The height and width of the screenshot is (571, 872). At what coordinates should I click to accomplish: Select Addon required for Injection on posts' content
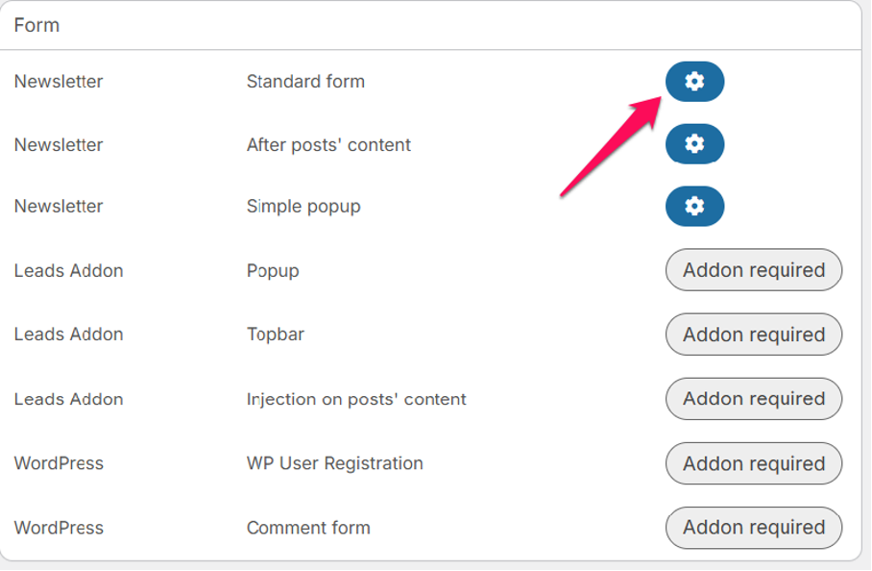tap(754, 399)
